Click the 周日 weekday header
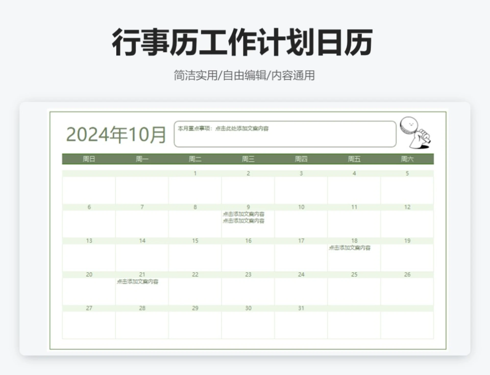The image size is (490, 375). (89, 159)
